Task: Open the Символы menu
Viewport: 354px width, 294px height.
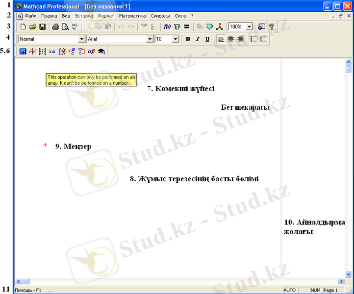Action: pos(160,16)
